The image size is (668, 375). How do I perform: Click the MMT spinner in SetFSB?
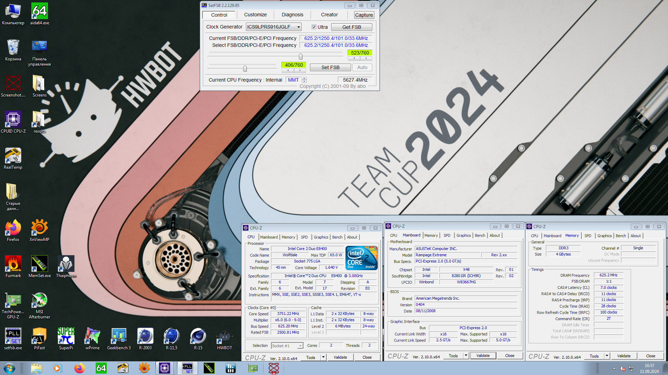(304, 80)
